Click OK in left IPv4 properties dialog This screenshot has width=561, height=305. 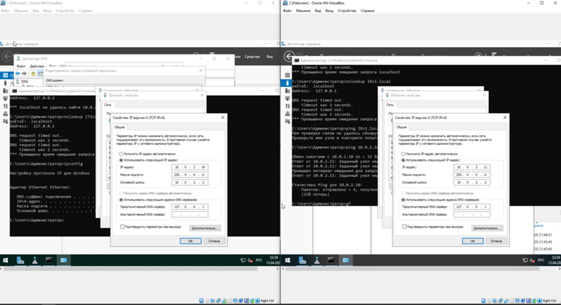pos(190,241)
